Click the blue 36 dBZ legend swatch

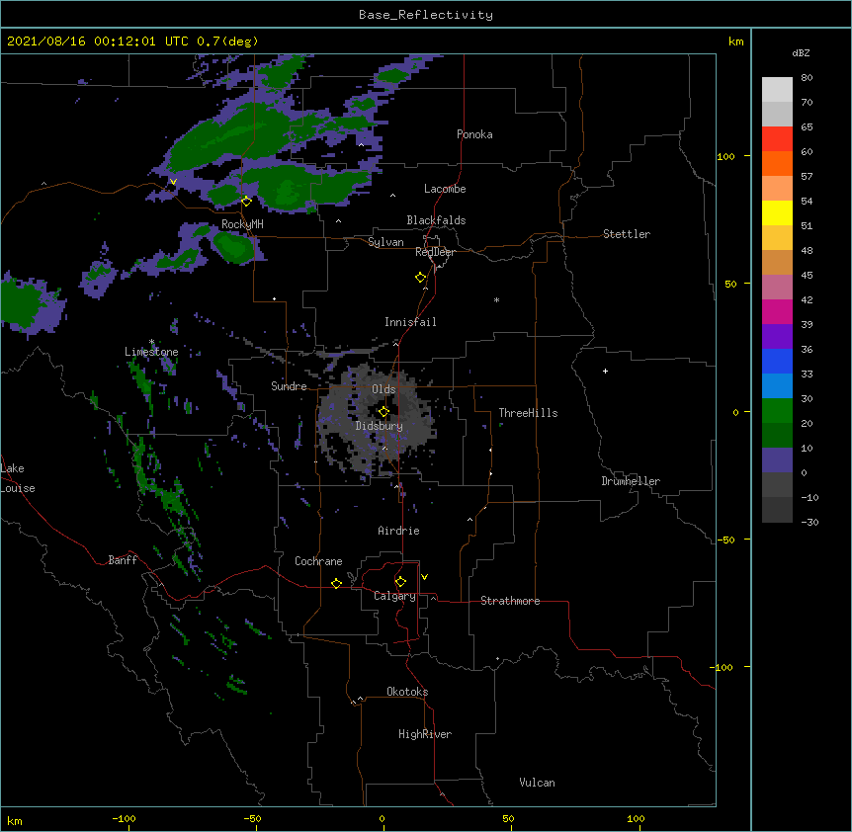(x=777, y=361)
